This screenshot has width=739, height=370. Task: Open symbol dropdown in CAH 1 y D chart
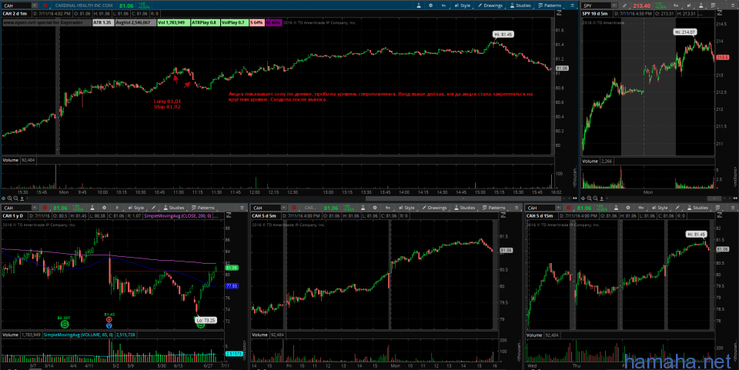click(x=35, y=208)
